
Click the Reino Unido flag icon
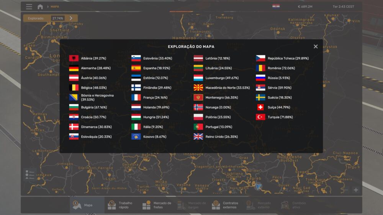[198, 137]
